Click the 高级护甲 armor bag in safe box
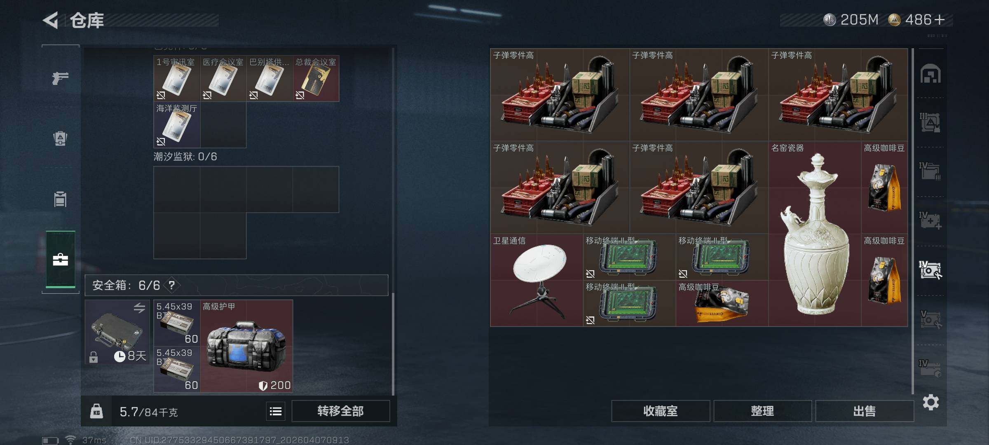989x445 pixels. (x=246, y=346)
